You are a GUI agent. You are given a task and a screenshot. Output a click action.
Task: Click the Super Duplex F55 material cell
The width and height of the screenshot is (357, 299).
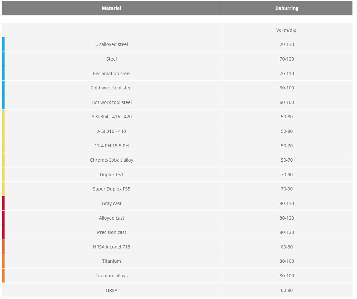tap(111, 189)
